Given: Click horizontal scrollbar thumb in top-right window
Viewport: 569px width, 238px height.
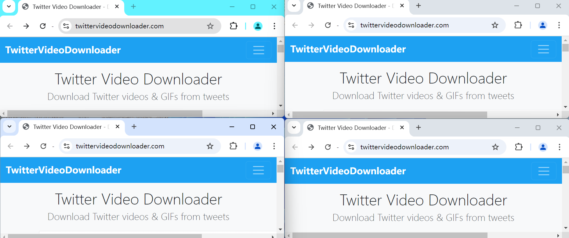Looking at the screenshot, I should coord(390,115).
